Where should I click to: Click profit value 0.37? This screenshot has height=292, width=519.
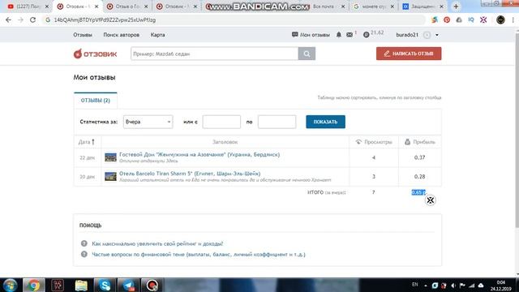point(419,157)
